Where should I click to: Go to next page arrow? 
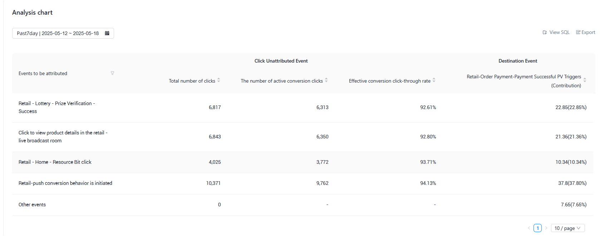546,228
